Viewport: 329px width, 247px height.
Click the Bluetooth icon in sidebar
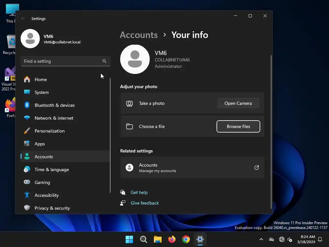pyautogui.click(x=27, y=105)
